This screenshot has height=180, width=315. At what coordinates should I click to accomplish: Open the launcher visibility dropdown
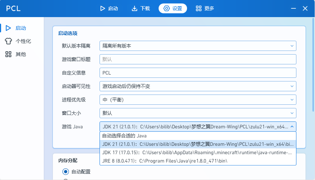198,86
